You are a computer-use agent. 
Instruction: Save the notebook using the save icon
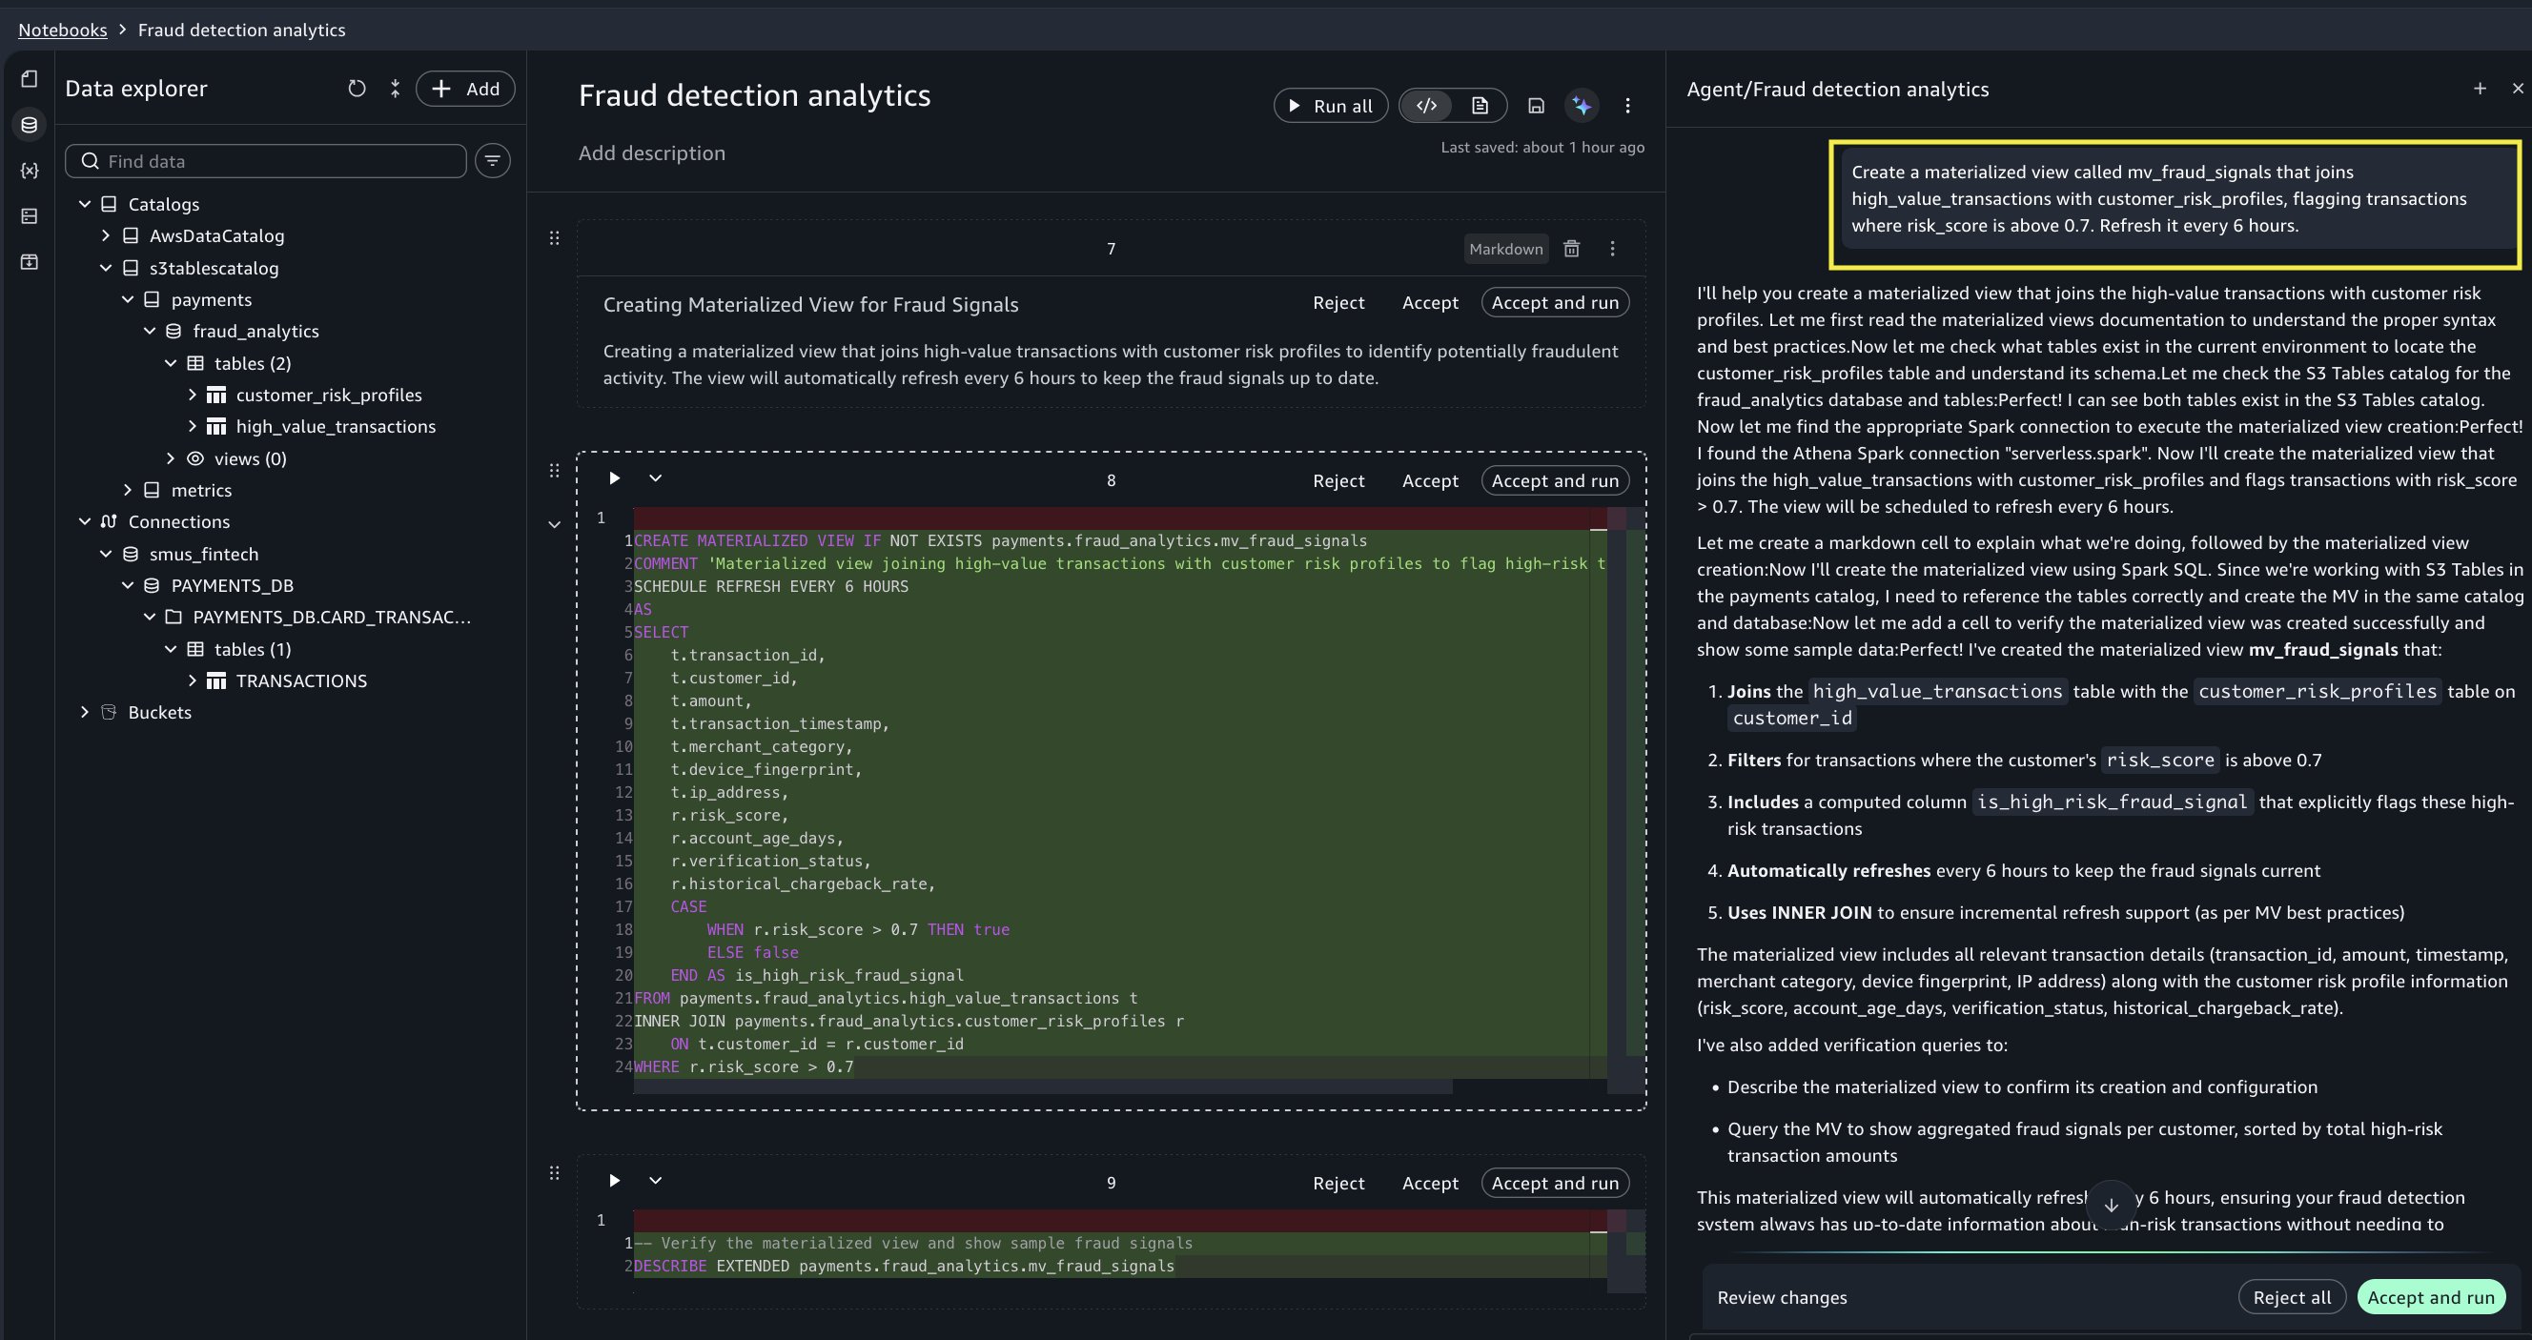coord(1537,105)
